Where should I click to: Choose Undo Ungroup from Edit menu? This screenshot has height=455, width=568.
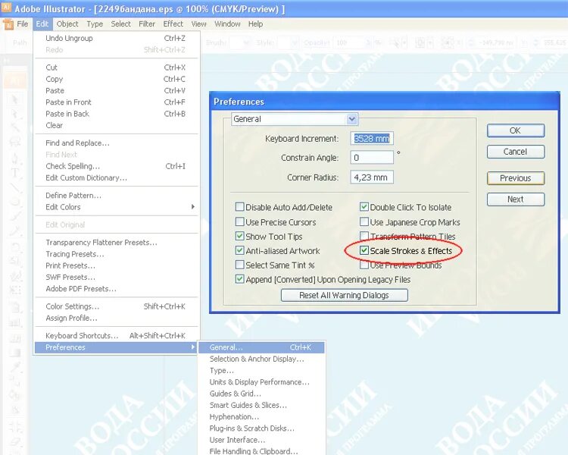pos(116,38)
